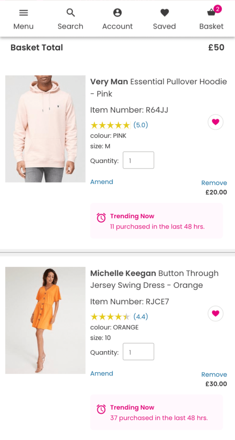This screenshot has height=440, width=235.
Task: Tap the Search magnifier icon
Action: click(70, 12)
